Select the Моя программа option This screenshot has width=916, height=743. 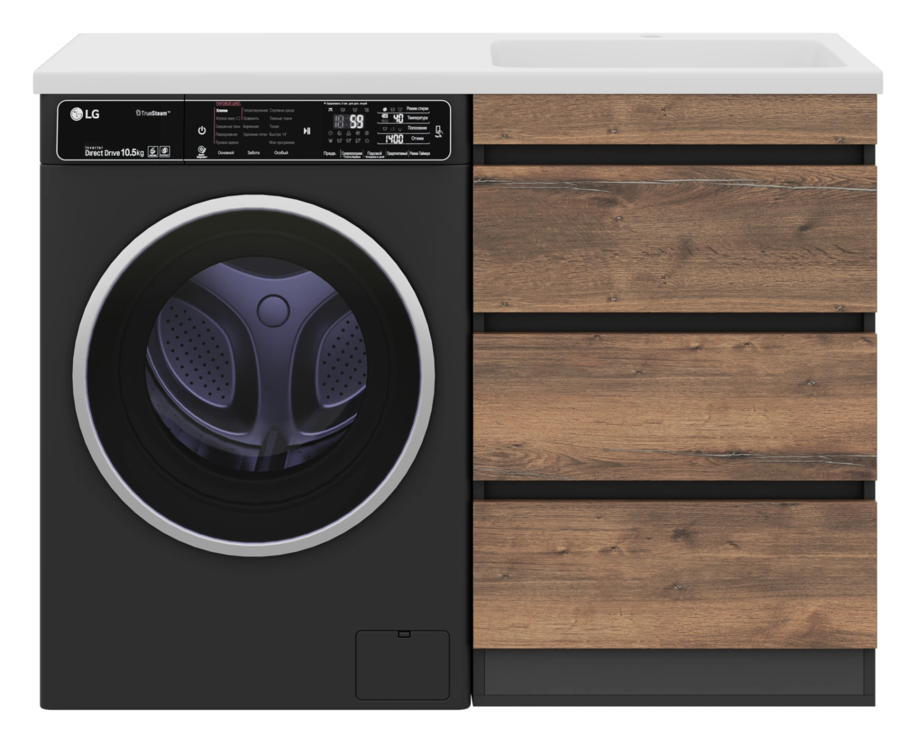click(x=282, y=142)
